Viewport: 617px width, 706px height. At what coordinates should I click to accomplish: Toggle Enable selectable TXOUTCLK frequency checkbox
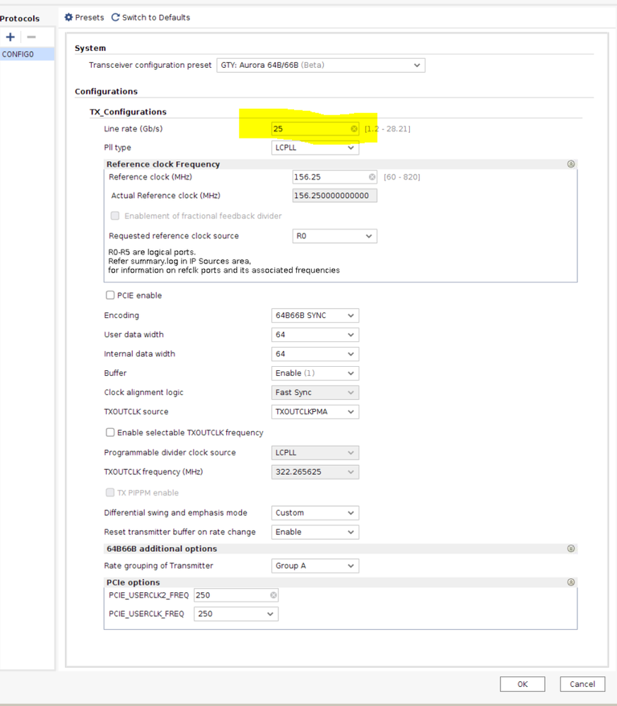point(110,433)
